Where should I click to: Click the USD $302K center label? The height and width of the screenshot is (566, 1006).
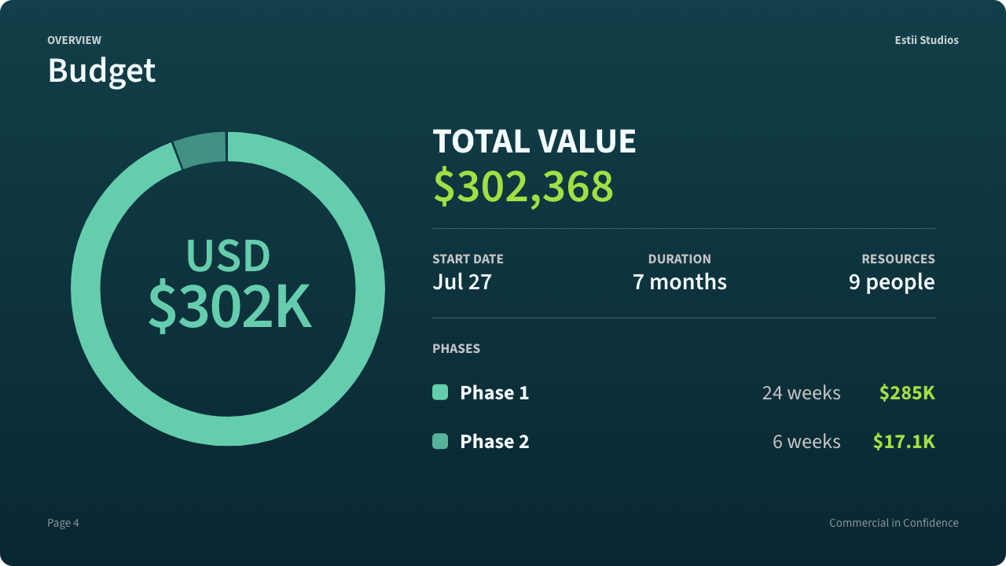229,284
